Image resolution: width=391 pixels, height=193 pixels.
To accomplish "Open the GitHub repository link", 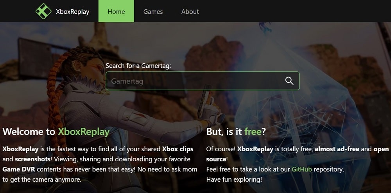I will [302, 169].
